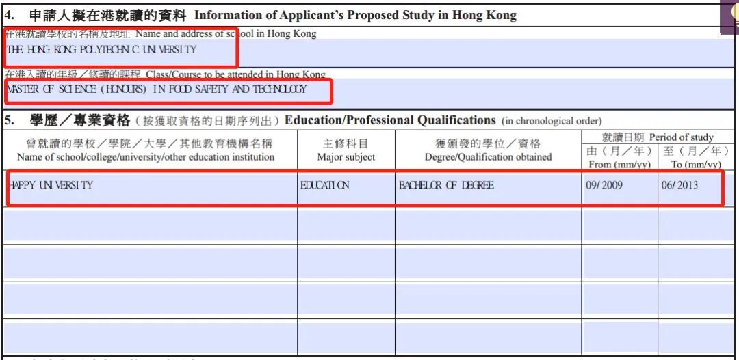
Task: Click the empty qualification field below BACHELOR OF DEGREE
Action: tap(489, 225)
